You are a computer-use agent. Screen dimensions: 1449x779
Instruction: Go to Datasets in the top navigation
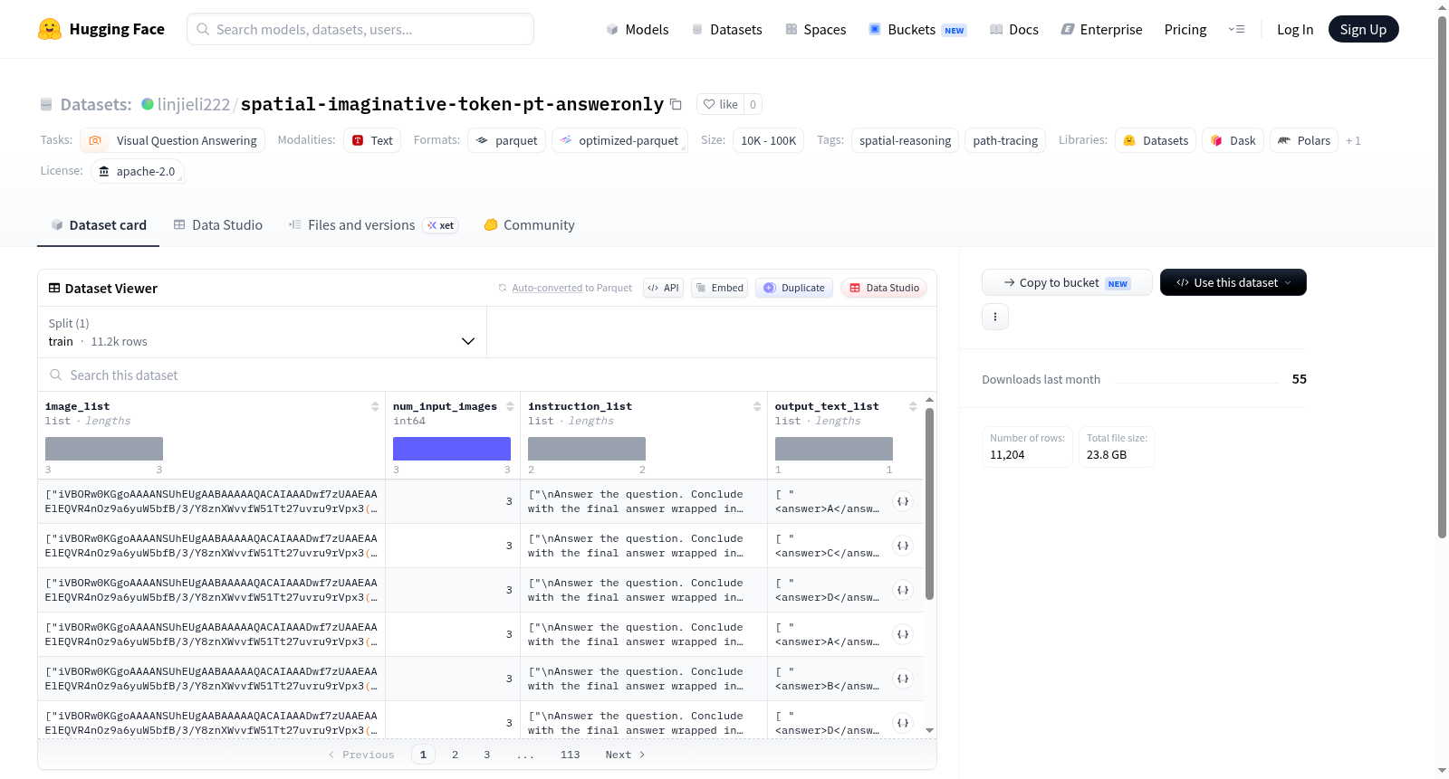coord(726,30)
